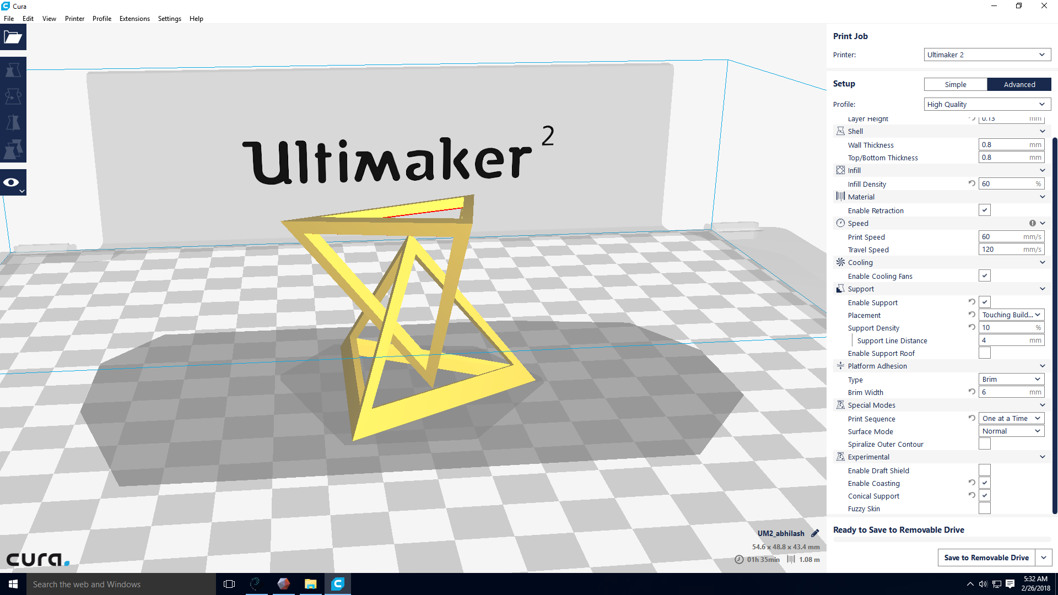This screenshot has height=595, width=1058.
Task: Click Save to Removable Drive button
Action: click(x=986, y=558)
